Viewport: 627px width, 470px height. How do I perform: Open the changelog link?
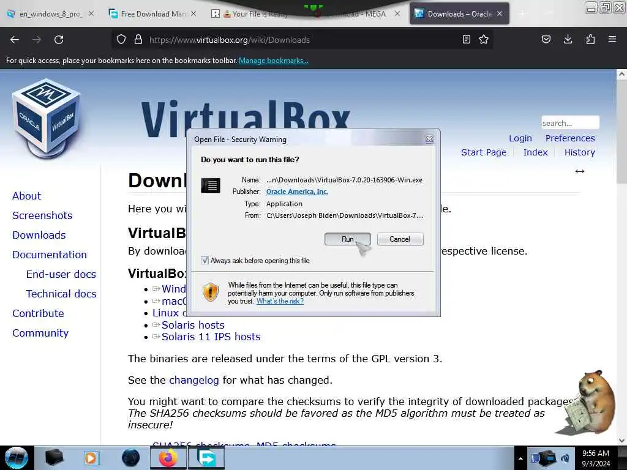[194, 380]
